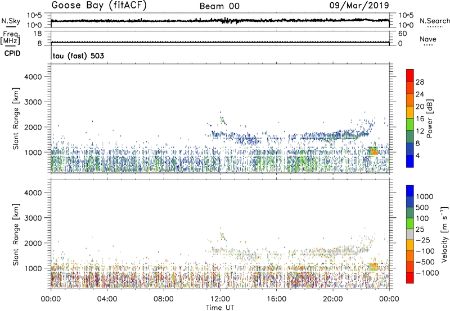The image size is (450, 311).
Task: Click the "Velocity [m s⁻¹]" colorbar title
Action: click(x=444, y=234)
